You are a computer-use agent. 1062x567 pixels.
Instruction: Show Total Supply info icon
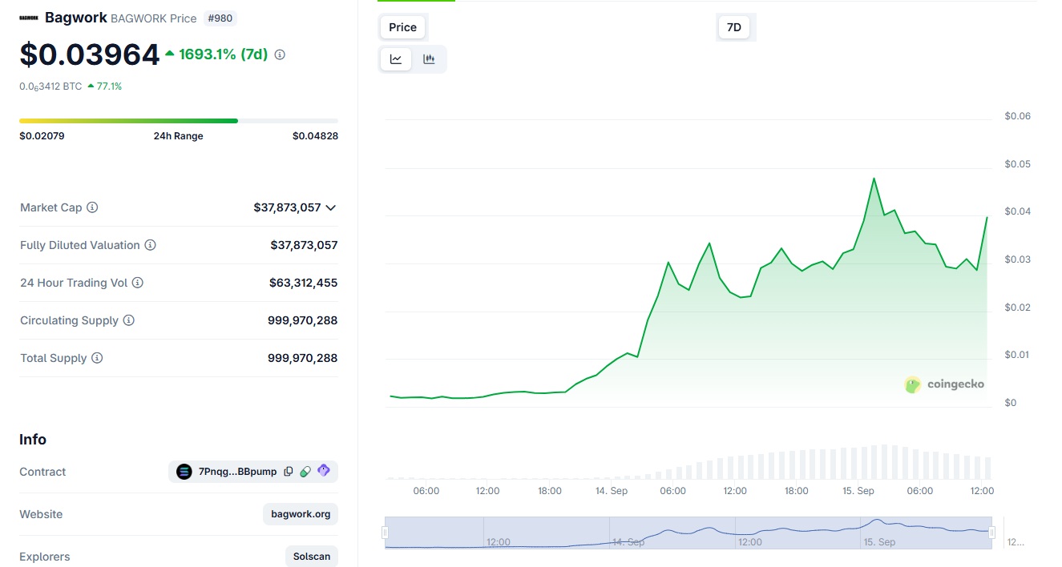pyautogui.click(x=97, y=358)
